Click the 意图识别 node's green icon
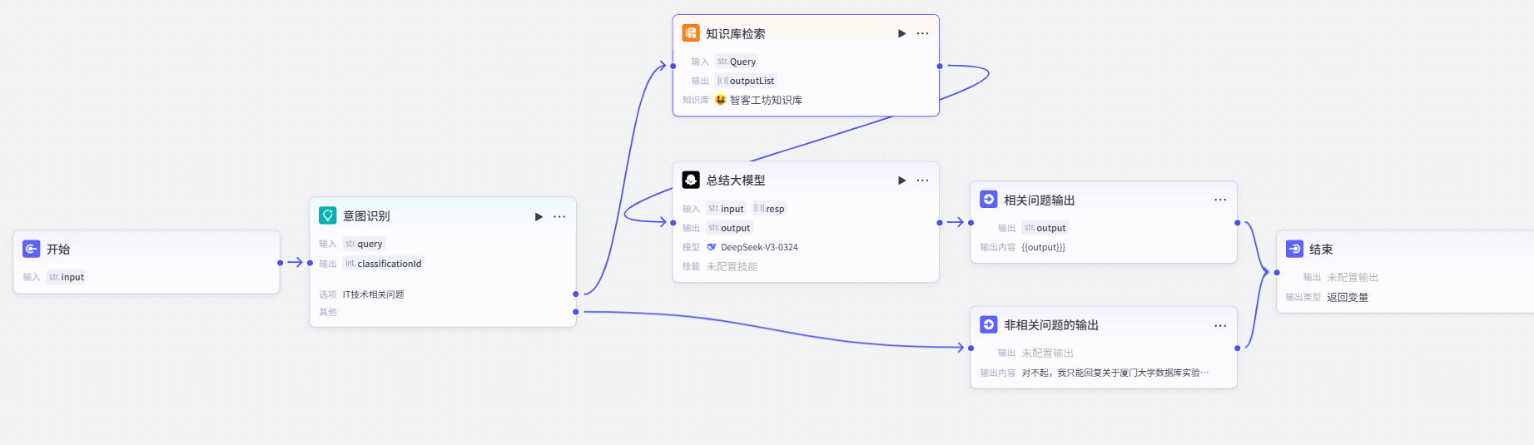Screen dimensions: 1534x445 [328, 215]
